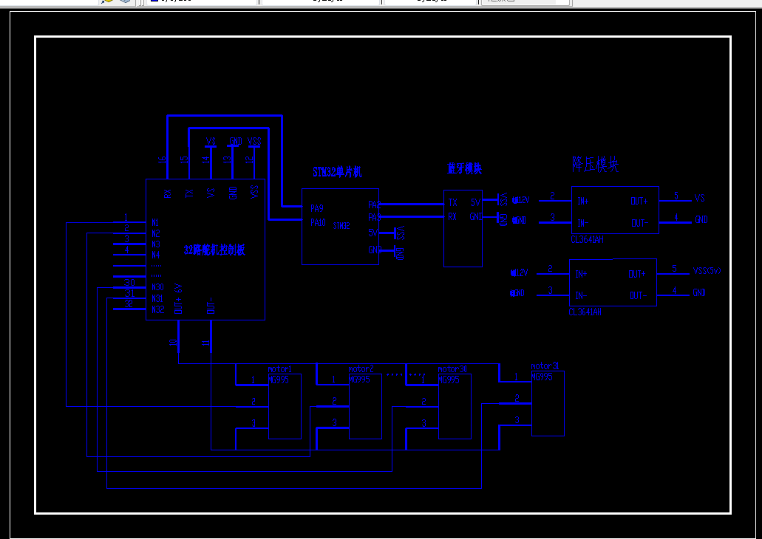Click the PA3 pin label
762x539 pixels.
374,217
